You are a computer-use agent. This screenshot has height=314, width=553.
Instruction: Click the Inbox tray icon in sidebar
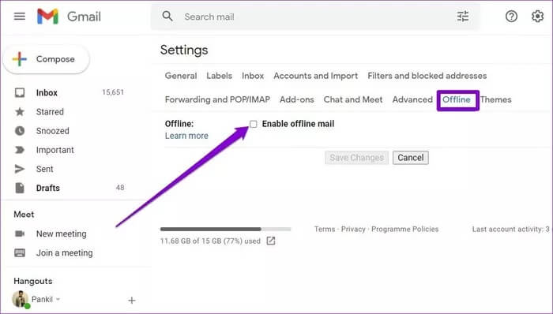[20, 92]
